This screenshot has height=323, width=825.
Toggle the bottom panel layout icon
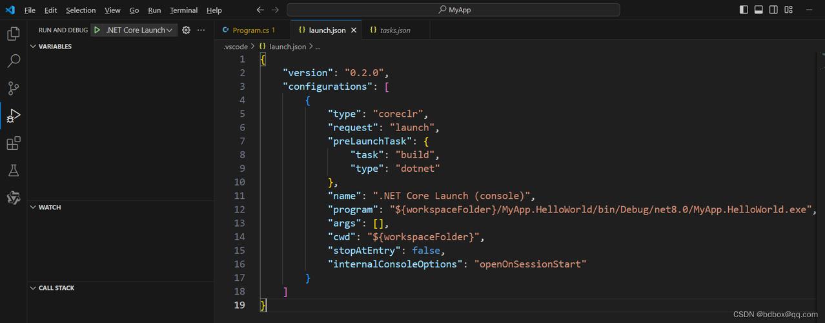click(x=759, y=10)
